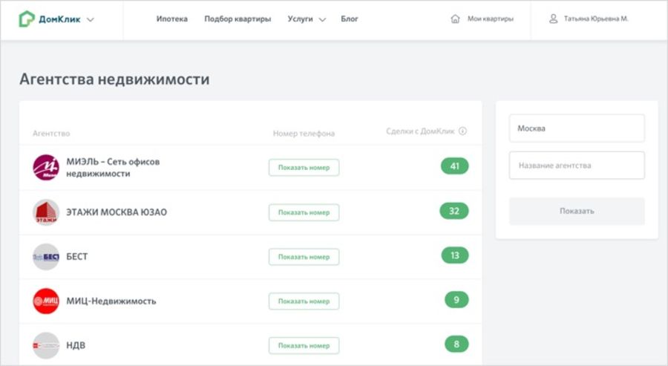Viewport: 668px width, 366px height.
Task: Show phone number for МИЦ-Недвижимость
Action: click(304, 301)
